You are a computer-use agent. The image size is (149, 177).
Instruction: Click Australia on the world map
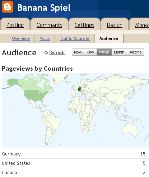pyautogui.click(x=130, y=130)
